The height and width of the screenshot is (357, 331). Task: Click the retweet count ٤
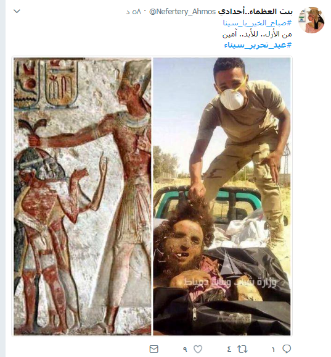point(229,349)
